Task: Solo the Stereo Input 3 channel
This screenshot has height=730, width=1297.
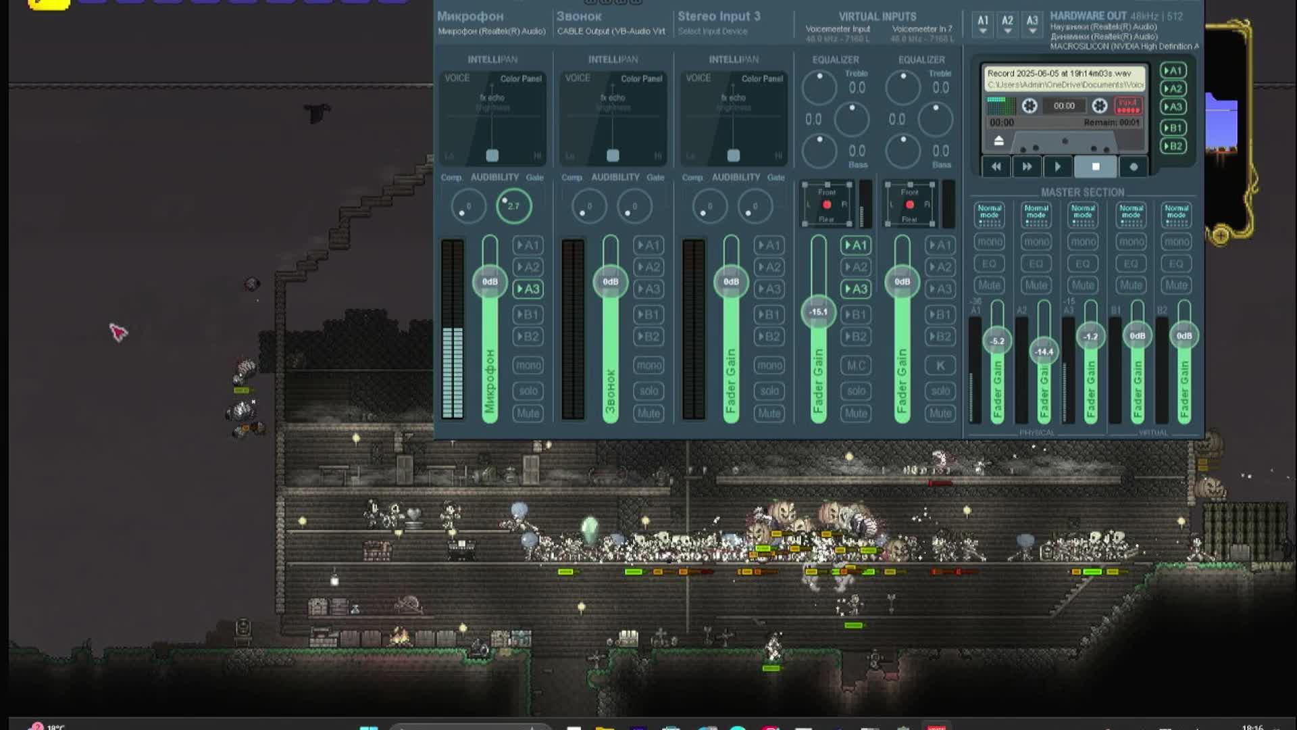Action: point(769,391)
